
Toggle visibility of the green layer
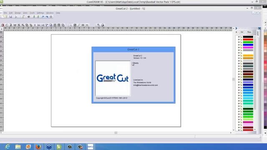(x=239, y=42)
